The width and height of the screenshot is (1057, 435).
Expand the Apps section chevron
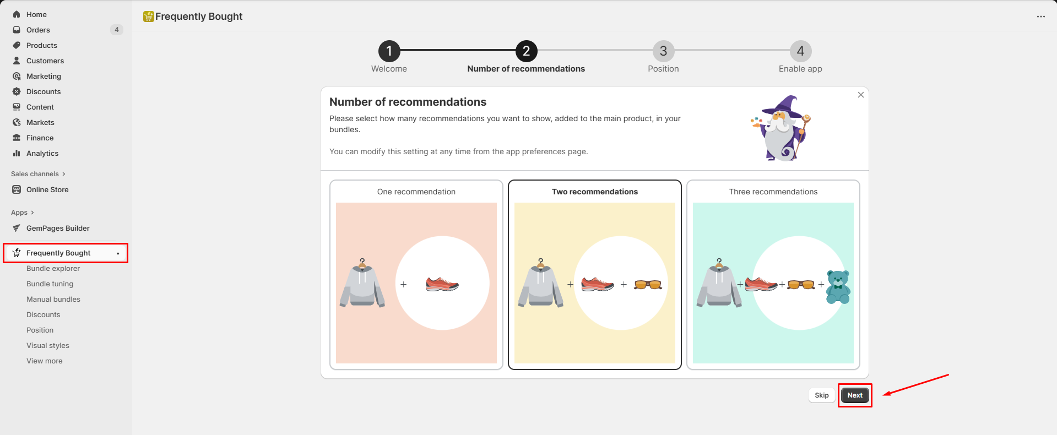[x=32, y=213]
